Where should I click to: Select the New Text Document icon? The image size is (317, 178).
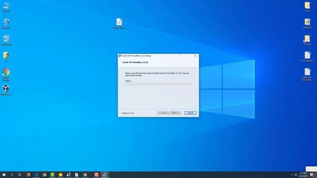coord(307,75)
